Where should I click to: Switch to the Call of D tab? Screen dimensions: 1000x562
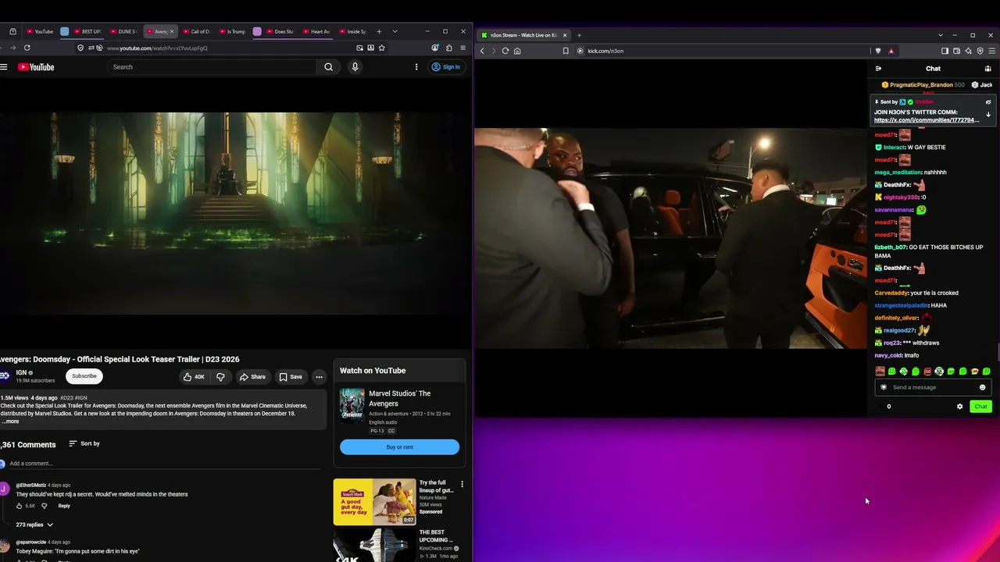tap(196, 31)
